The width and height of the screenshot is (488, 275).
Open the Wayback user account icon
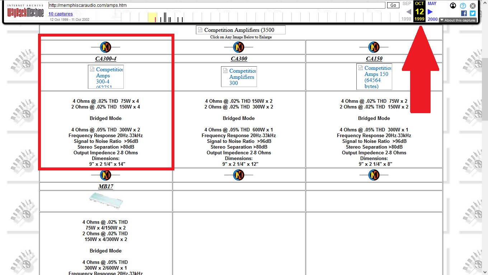(x=453, y=6)
